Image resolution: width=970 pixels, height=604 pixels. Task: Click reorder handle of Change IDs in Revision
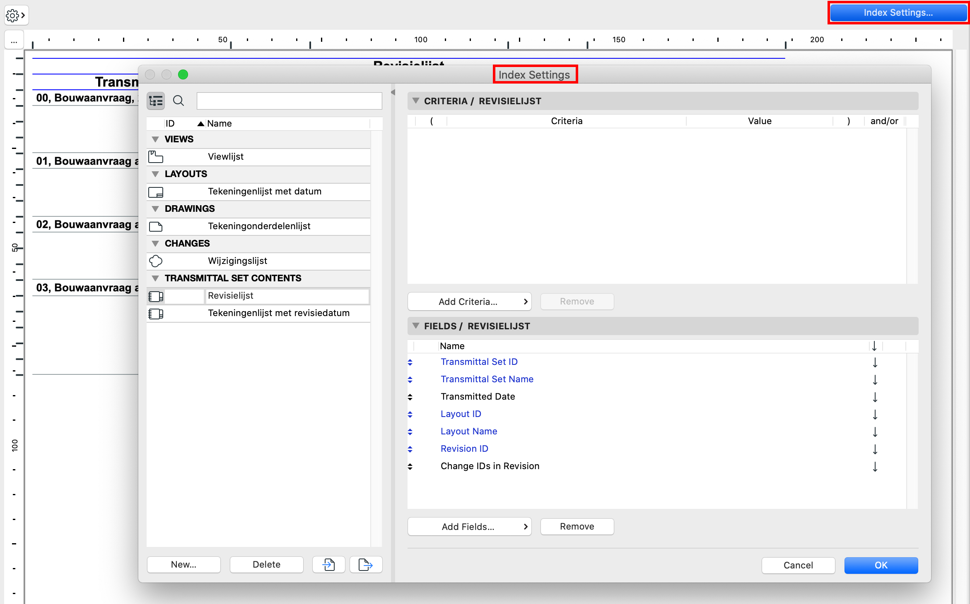click(410, 467)
